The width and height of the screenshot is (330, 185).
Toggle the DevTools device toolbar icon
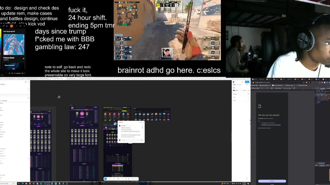(318, 88)
